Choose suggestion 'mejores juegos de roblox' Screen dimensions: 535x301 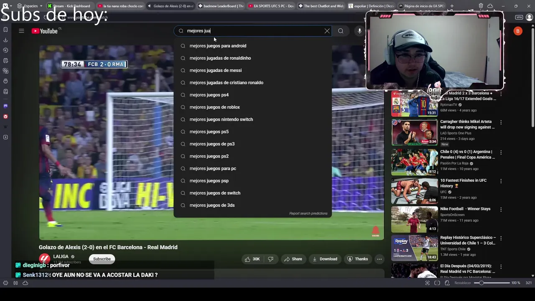click(x=252, y=107)
